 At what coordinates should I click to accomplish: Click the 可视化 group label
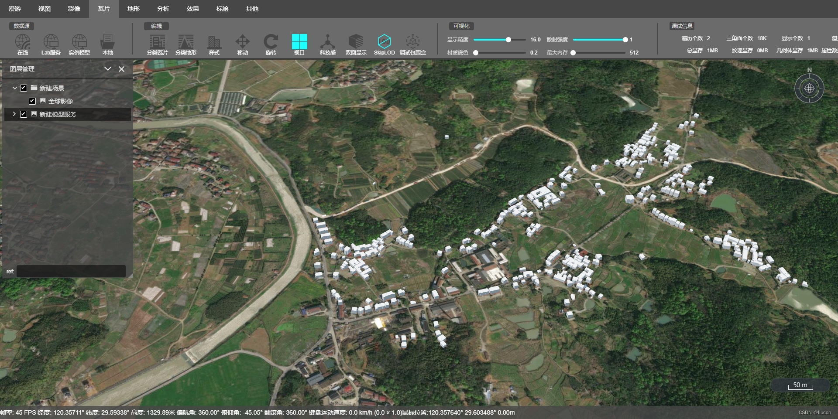tap(461, 26)
